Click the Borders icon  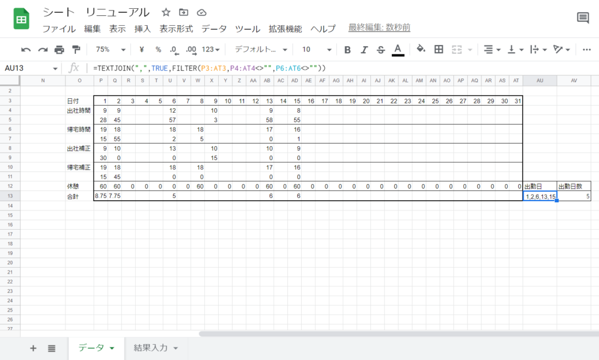point(438,50)
